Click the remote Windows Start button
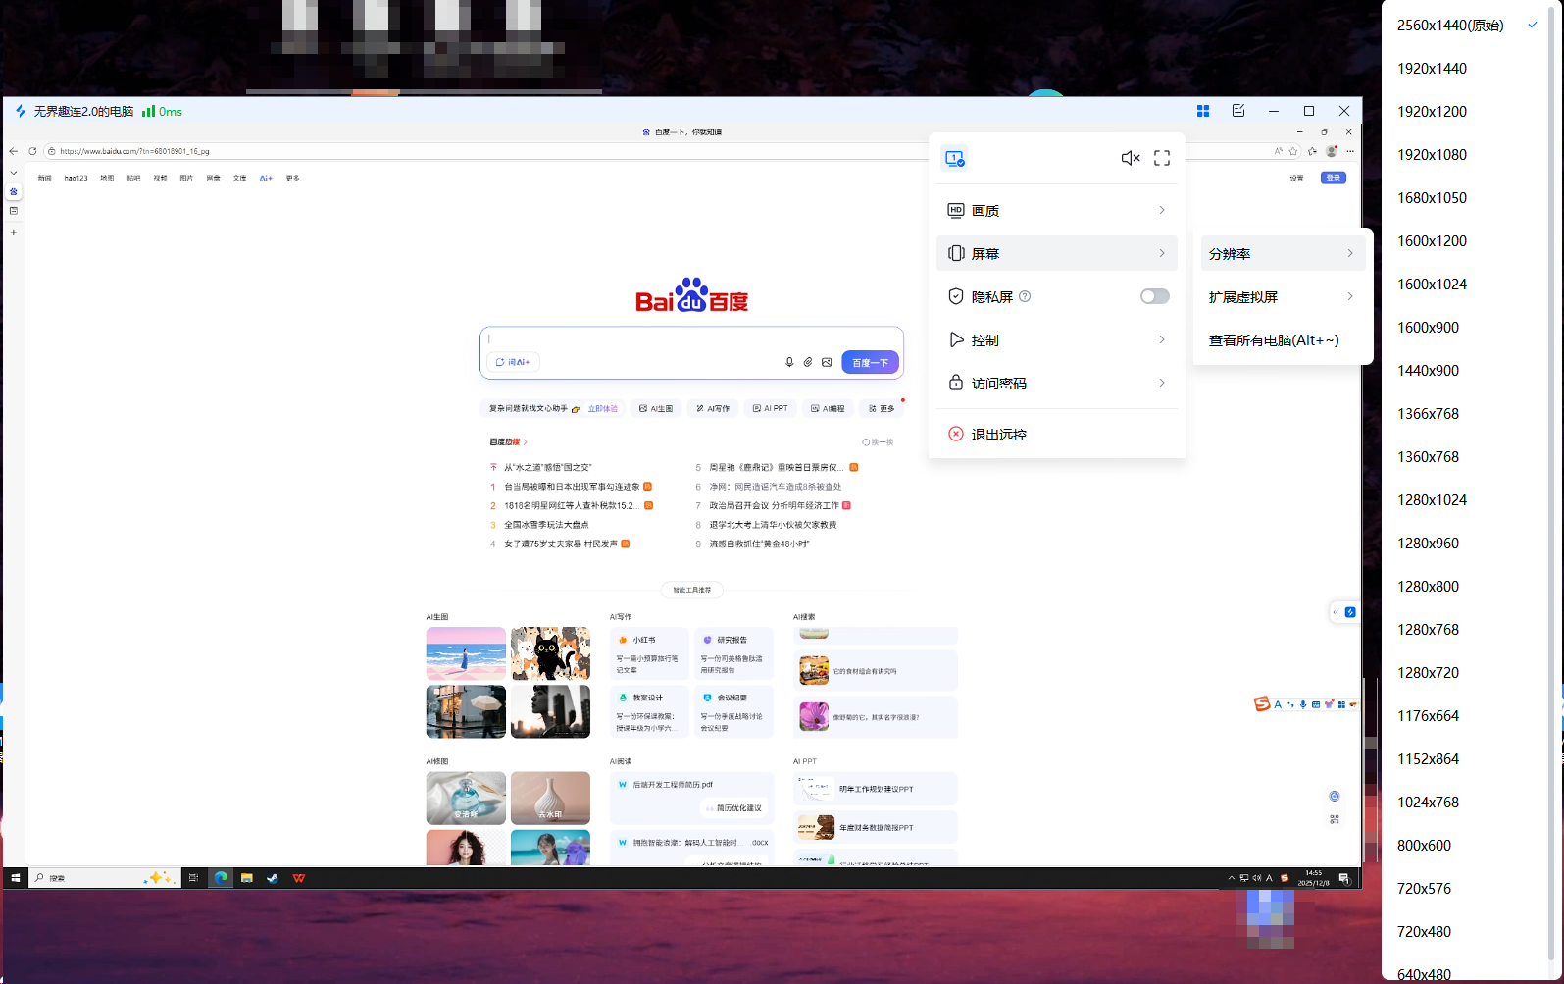Screen dimensions: 1564x984 click(x=15, y=878)
